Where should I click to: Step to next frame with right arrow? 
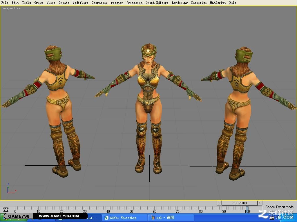(260, 203)
